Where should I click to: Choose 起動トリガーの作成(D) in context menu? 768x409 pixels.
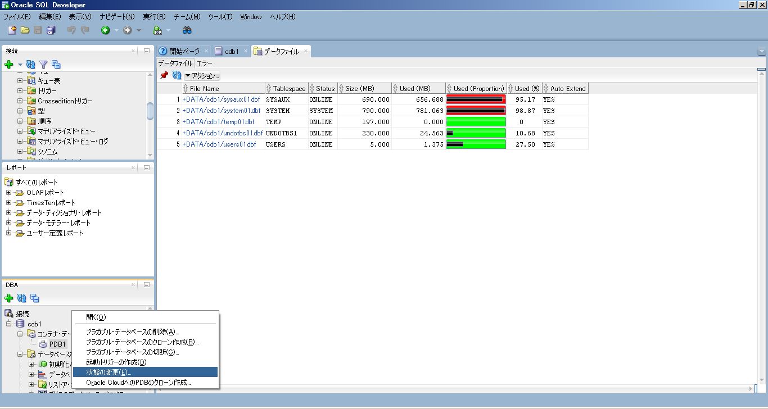pyautogui.click(x=145, y=362)
